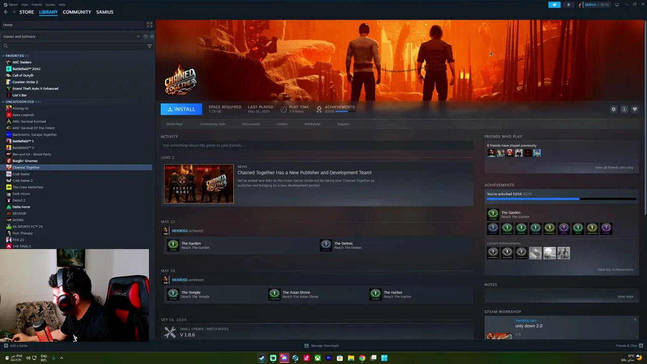Click the advanced filter icon in search
The height and width of the screenshot is (364, 647).
coord(149,46)
